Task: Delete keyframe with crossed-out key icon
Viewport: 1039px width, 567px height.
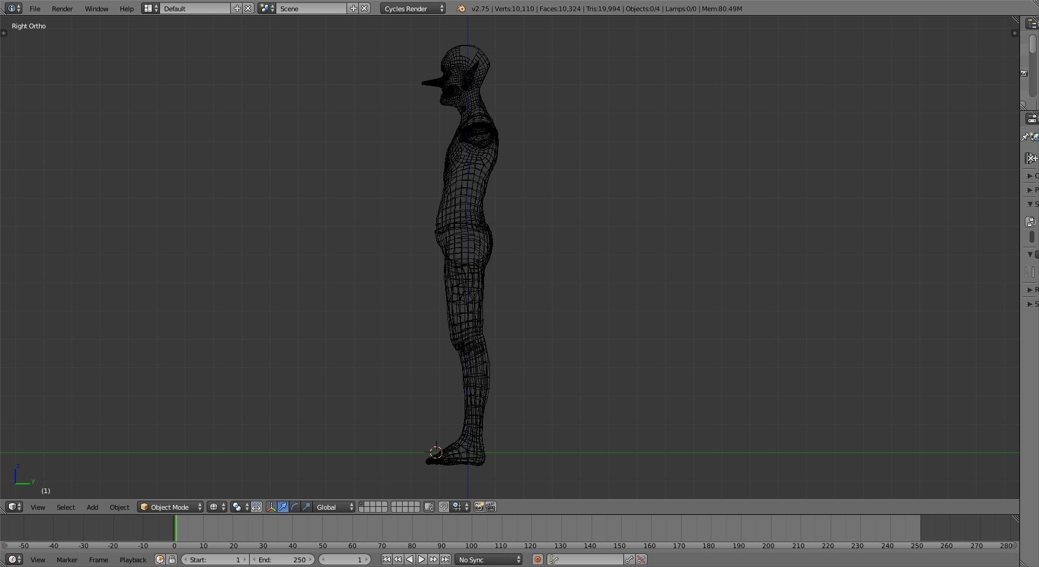Action: tap(641, 559)
